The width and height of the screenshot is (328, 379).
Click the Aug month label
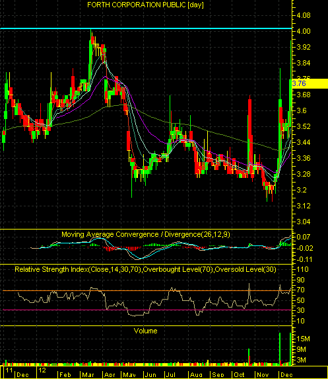(x=196, y=375)
